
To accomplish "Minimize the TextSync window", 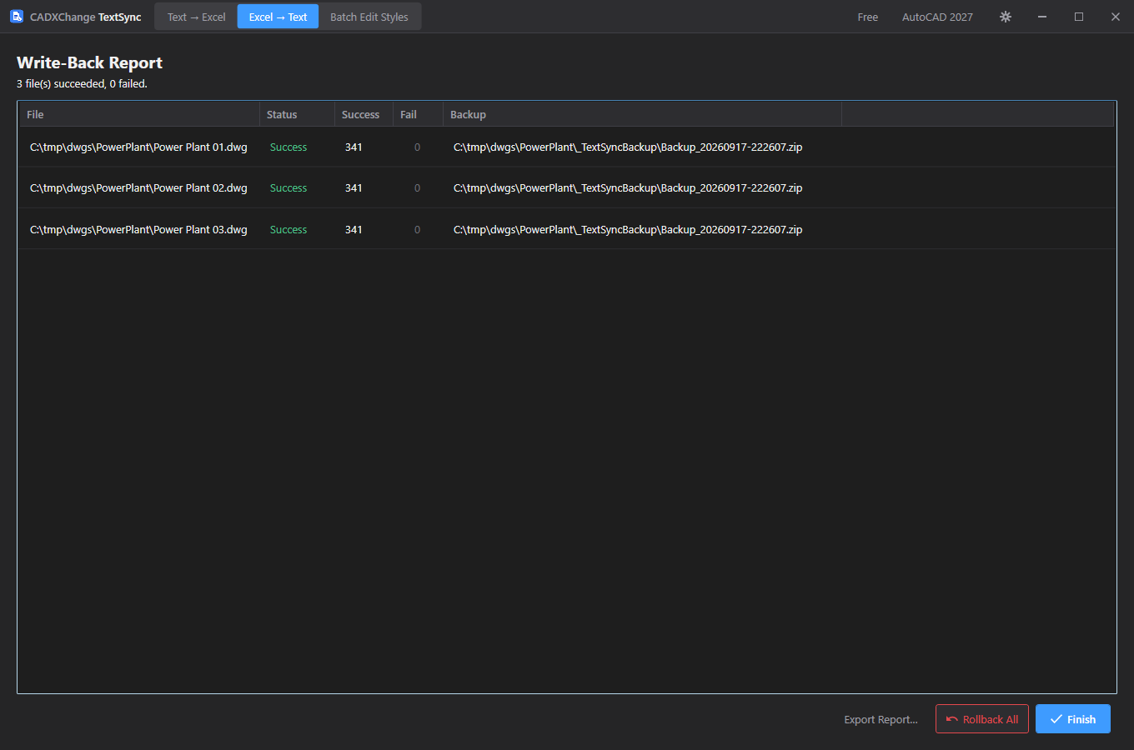I will coord(1042,17).
